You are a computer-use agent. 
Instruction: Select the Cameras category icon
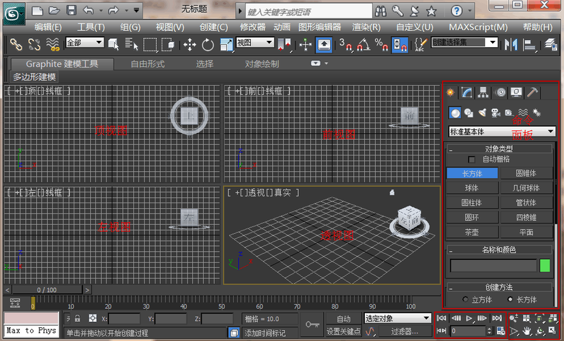point(496,113)
